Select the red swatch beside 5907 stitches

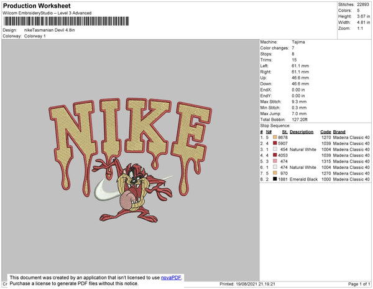coord(275,143)
